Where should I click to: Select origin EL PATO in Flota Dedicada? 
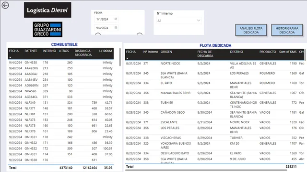tap(166, 83)
